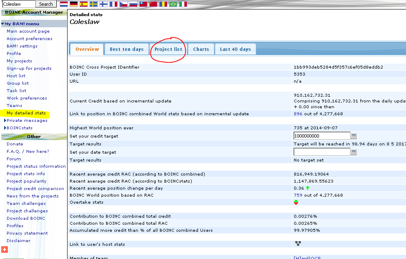Collapse the My BAM! menu section
The image size is (406, 259).
(x=3, y=24)
